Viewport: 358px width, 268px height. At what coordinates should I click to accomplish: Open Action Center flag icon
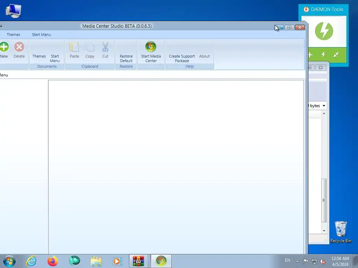306,261
